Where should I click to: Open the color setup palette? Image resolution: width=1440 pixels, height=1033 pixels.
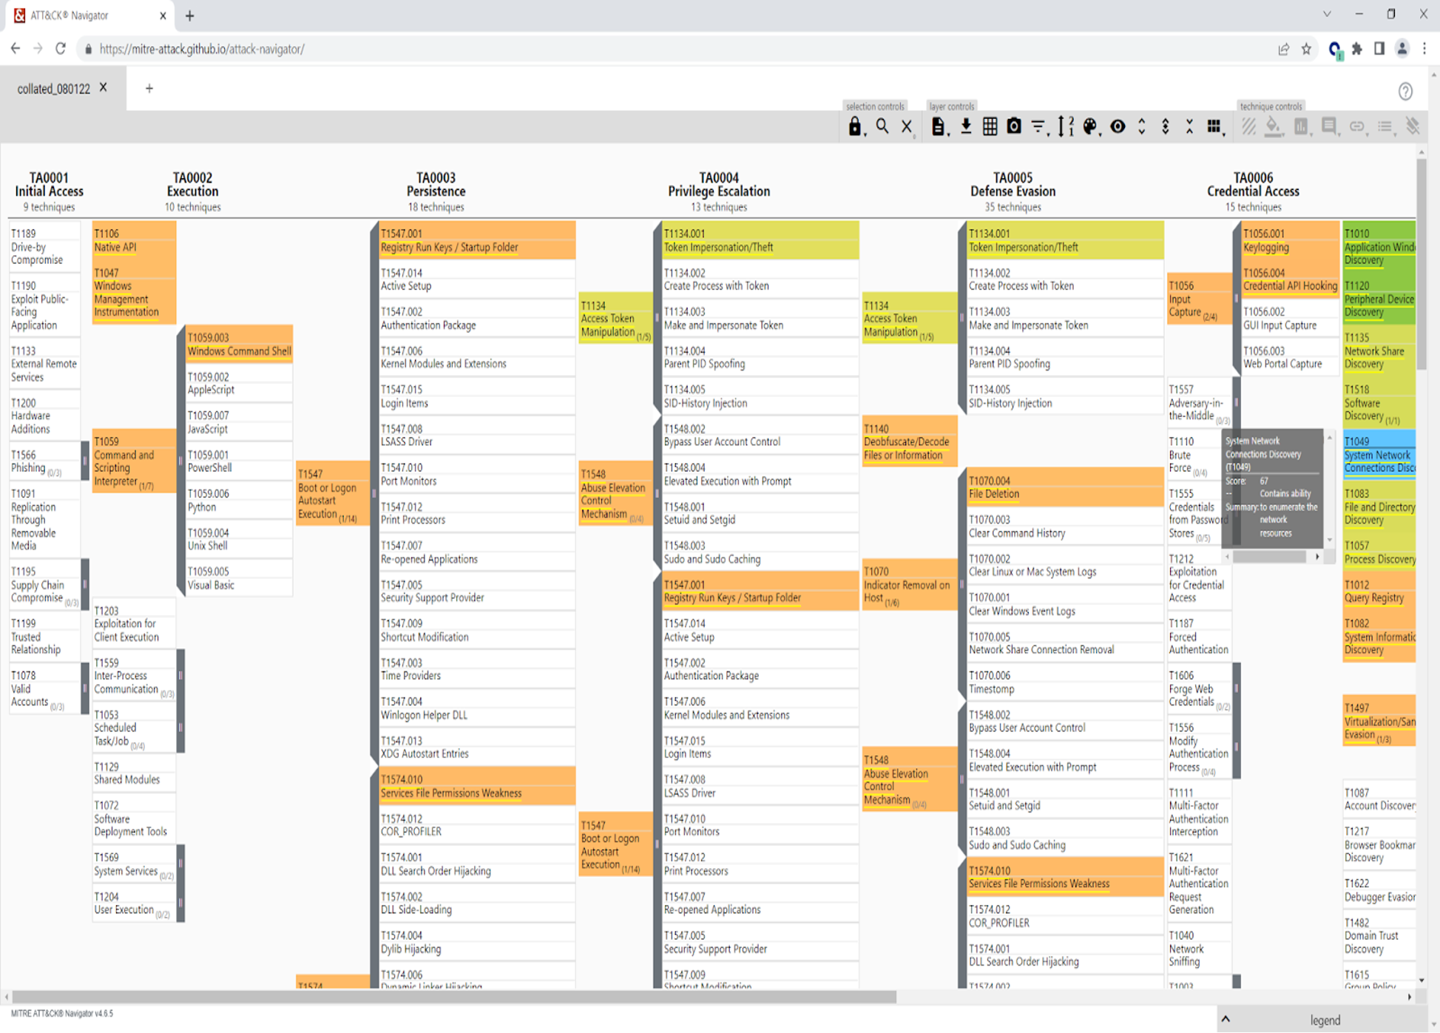tap(1091, 126)
